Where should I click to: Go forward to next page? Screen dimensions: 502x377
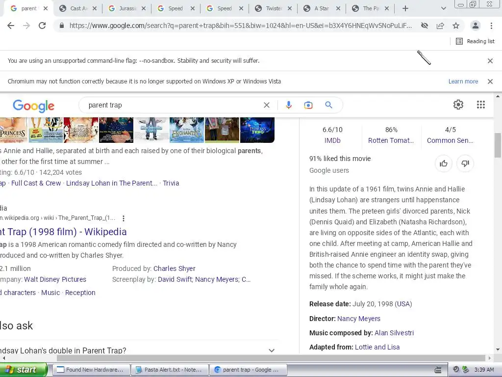(26, 26)
